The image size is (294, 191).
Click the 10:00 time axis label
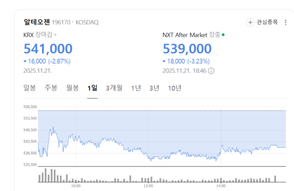76,186
